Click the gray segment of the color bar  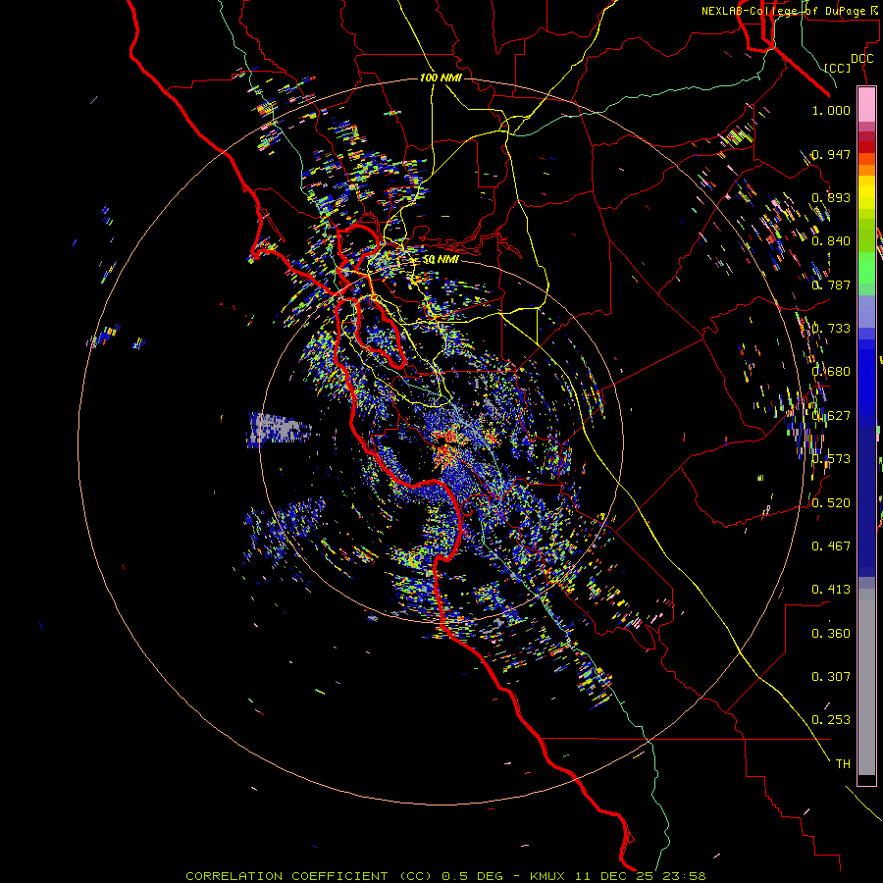866,682
